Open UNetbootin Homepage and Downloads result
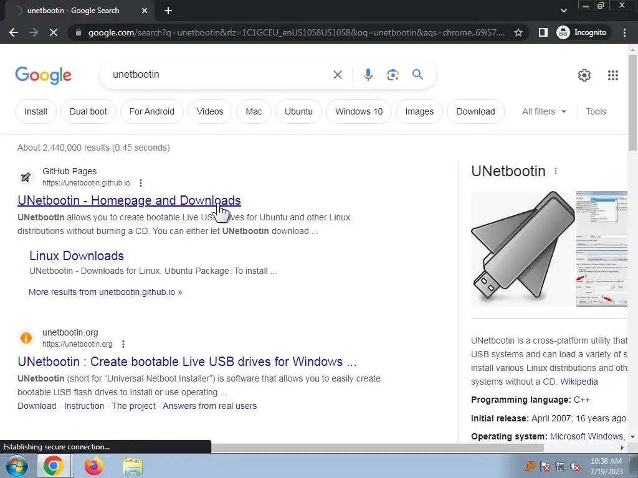Image resolution: width=638 pixels, height=478 pixels. (129, 200)
